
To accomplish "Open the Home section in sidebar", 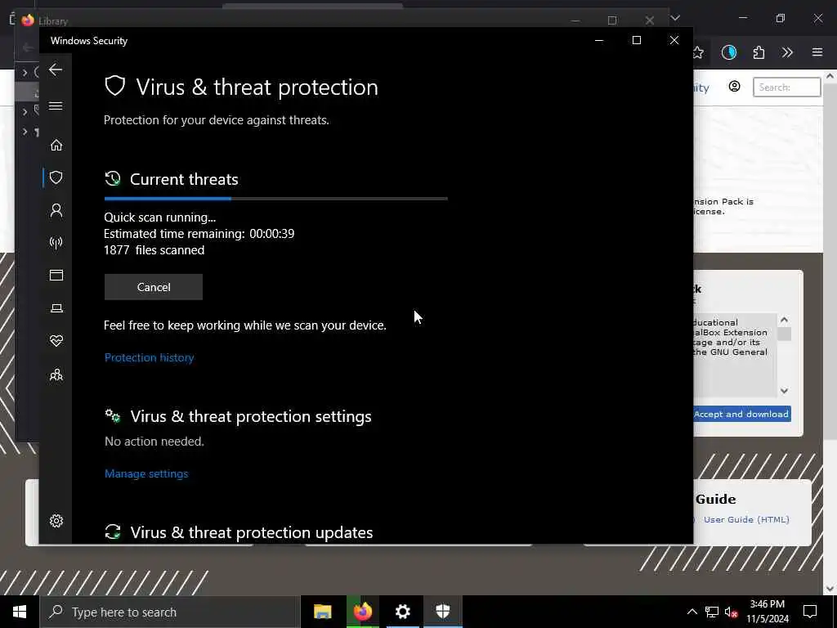I will coord(56,146).
